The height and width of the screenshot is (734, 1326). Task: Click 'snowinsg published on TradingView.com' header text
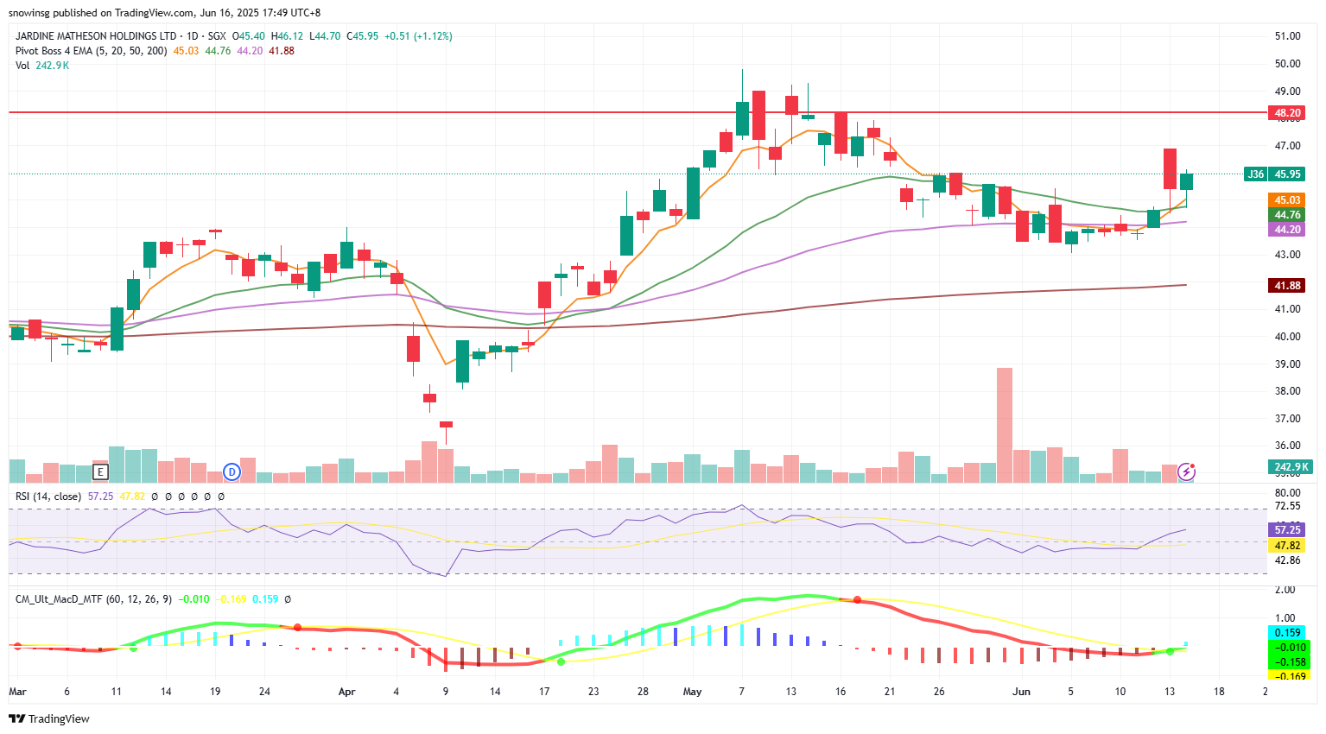pyautogui.click(x=102, y=13)
